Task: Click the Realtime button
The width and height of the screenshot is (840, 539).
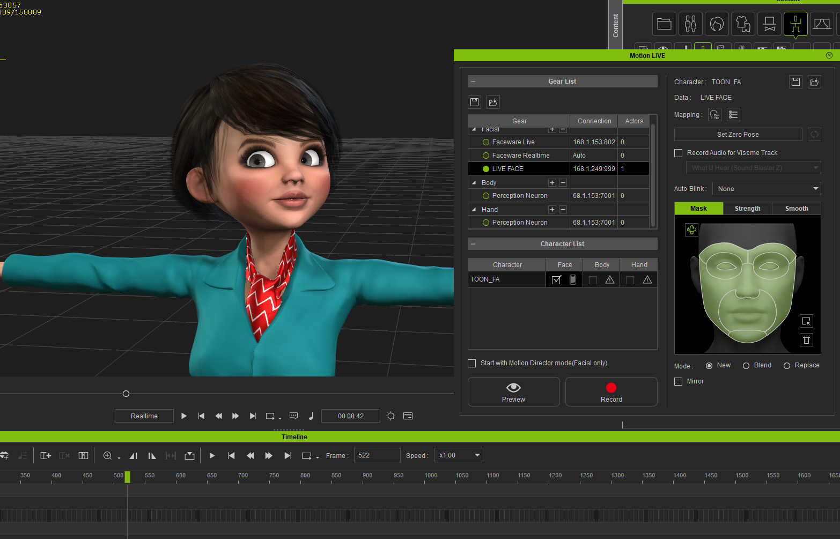Action: pos(144,416)
